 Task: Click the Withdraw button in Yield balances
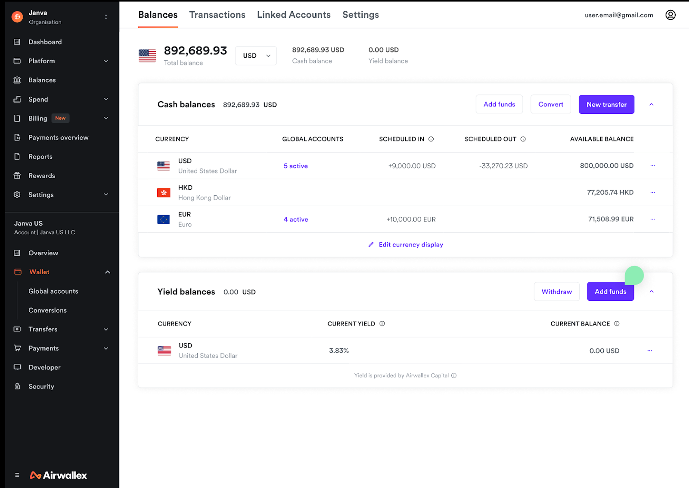point(556,292)
